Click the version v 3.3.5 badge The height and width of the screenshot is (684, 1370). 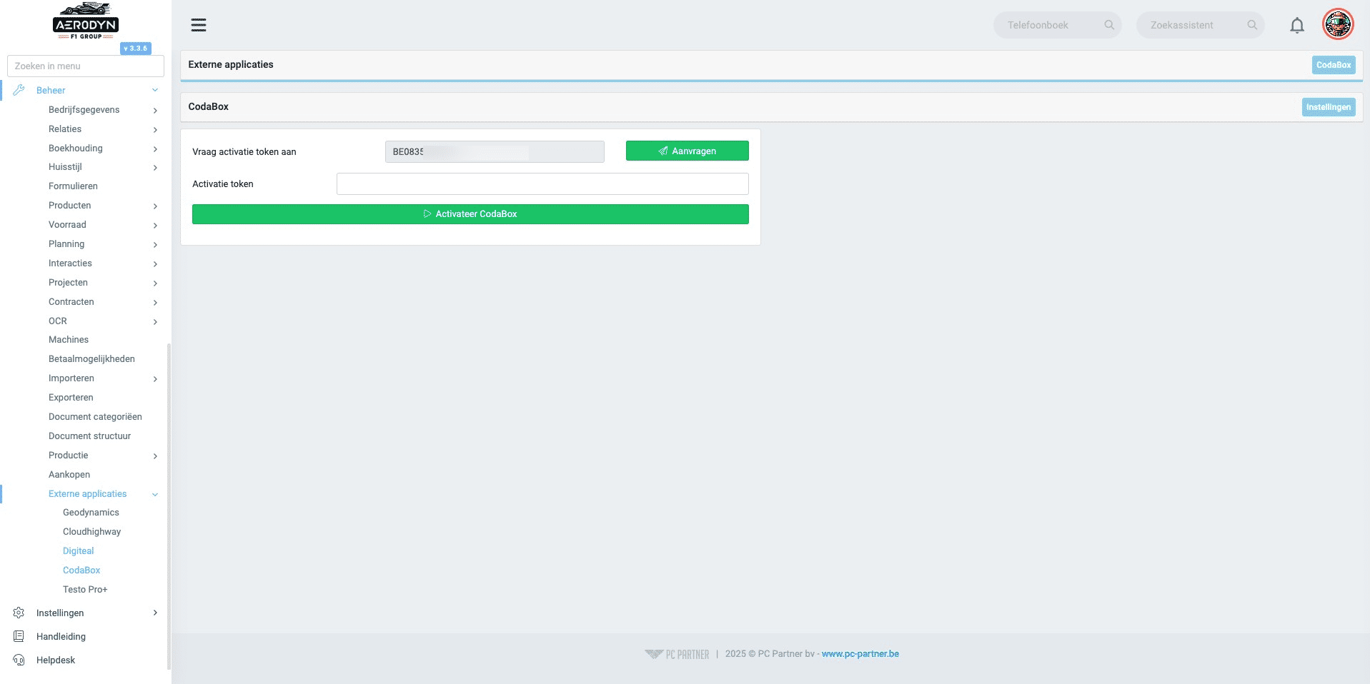click(136, 49)
